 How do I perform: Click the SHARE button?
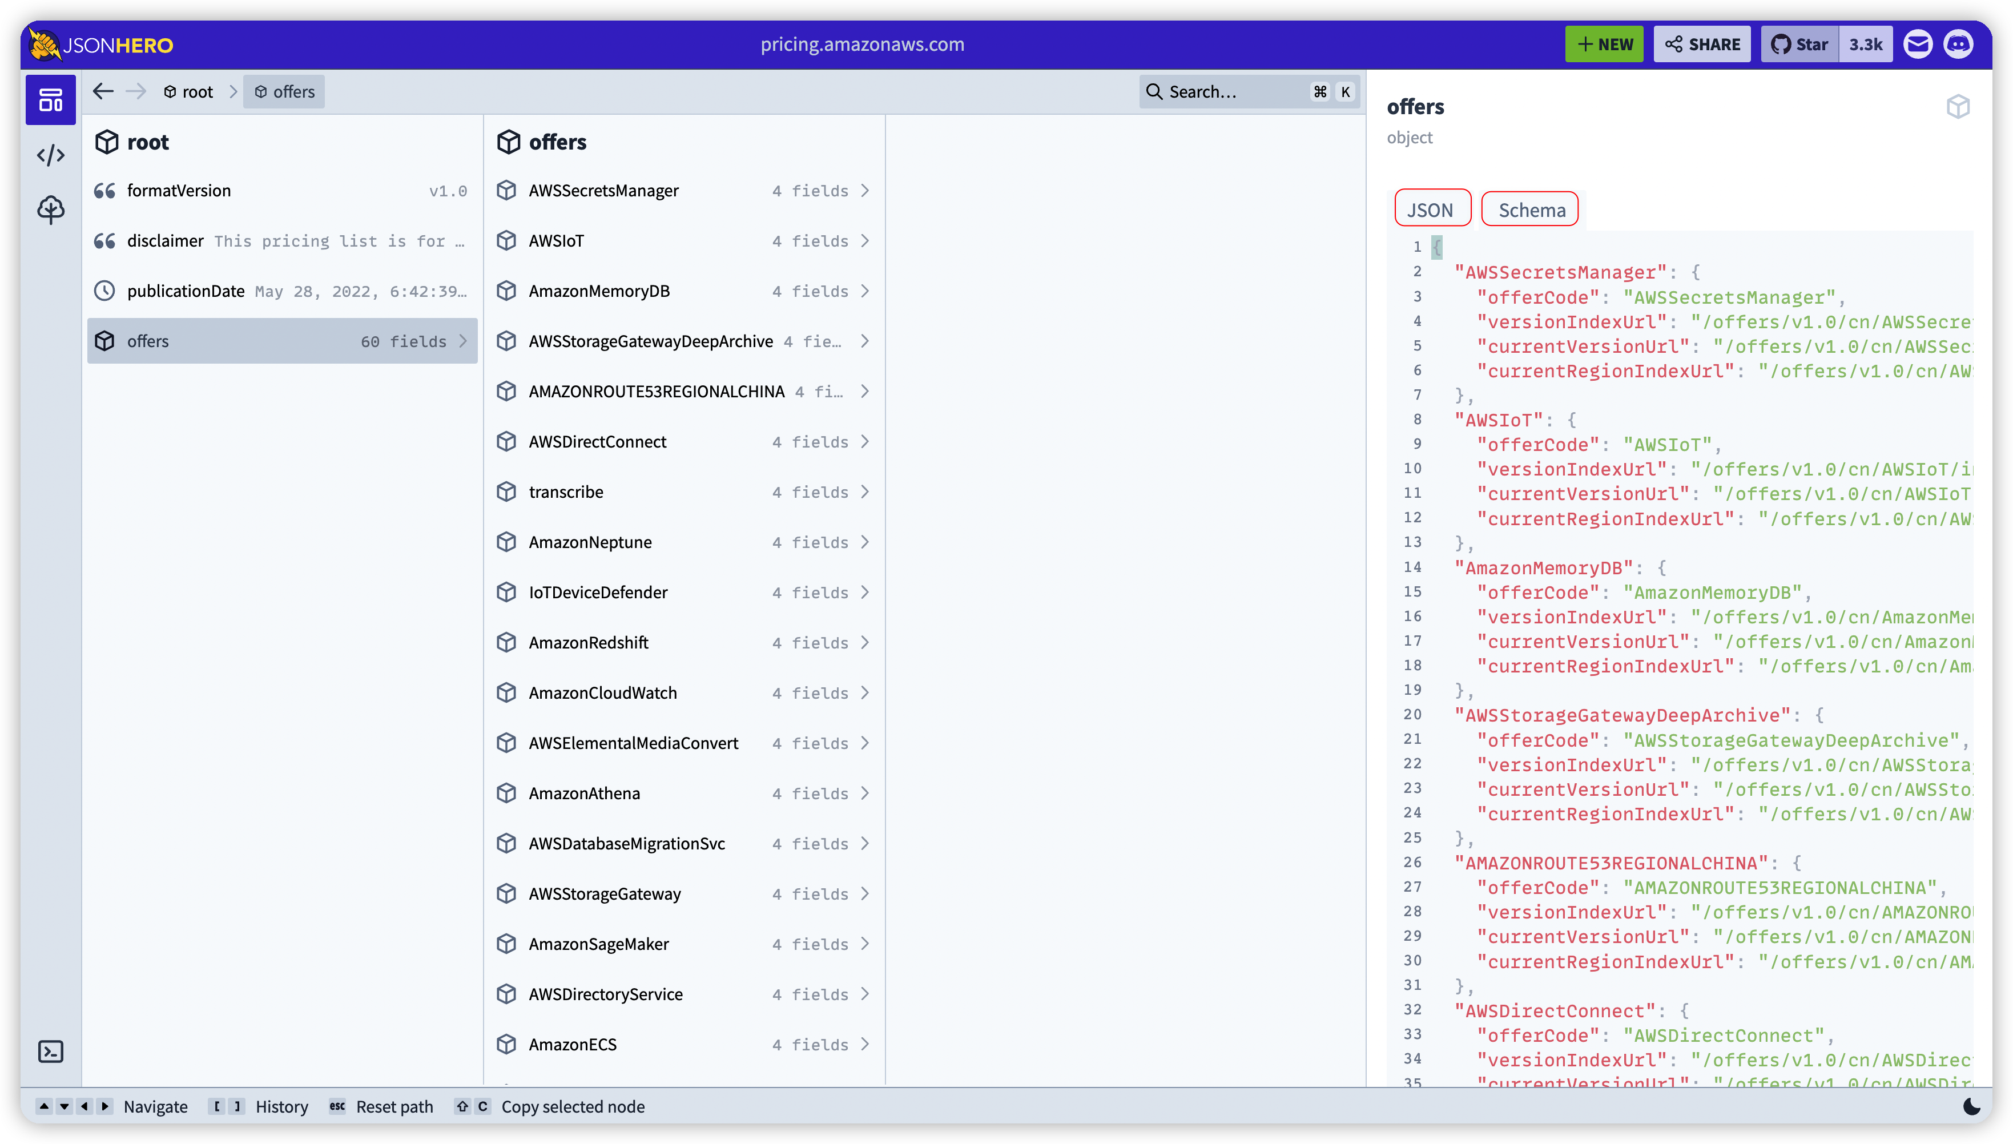[1702, 45]
